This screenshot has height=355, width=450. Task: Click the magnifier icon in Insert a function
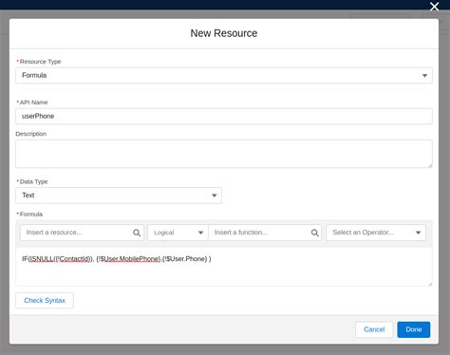click(315, 233)
